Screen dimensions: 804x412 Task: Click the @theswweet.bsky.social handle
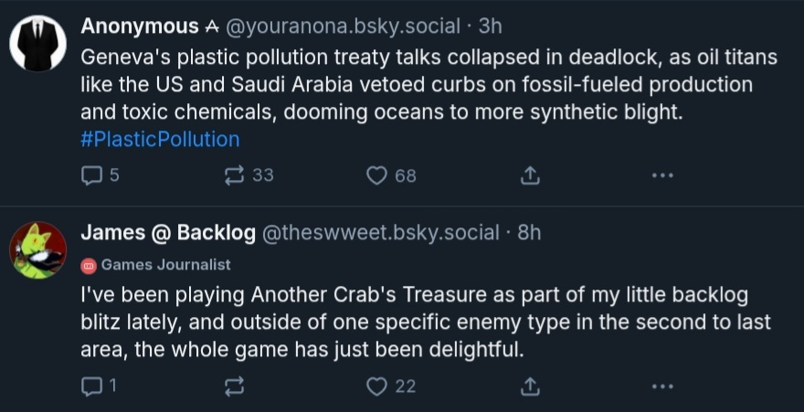[x=381, y=233]
